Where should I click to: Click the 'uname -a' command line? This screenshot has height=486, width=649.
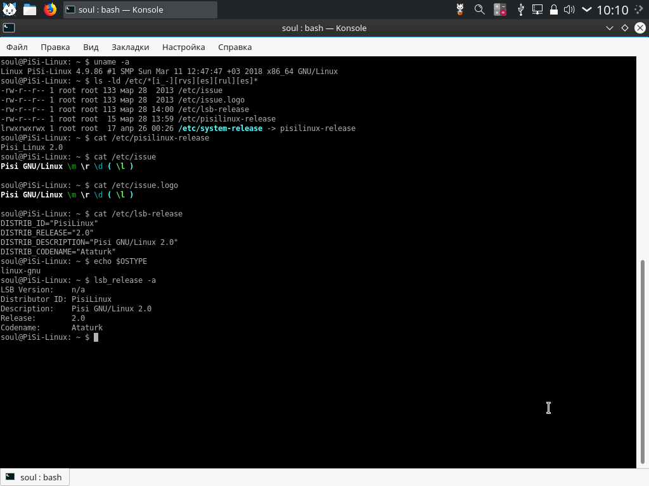(x=65, y=62)
